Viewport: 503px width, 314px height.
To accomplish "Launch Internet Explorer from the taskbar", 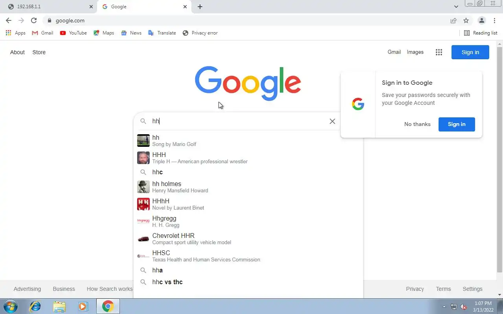I will (x=35, y=306).
